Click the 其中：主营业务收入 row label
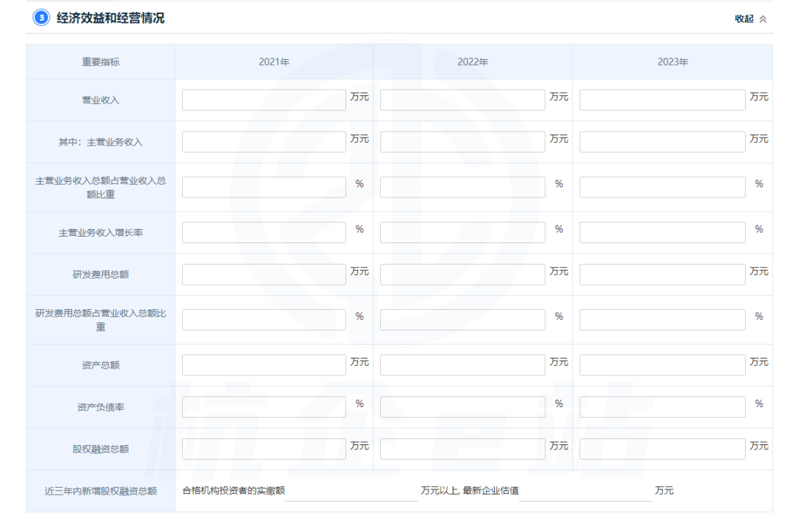 [x=101, y=142]
